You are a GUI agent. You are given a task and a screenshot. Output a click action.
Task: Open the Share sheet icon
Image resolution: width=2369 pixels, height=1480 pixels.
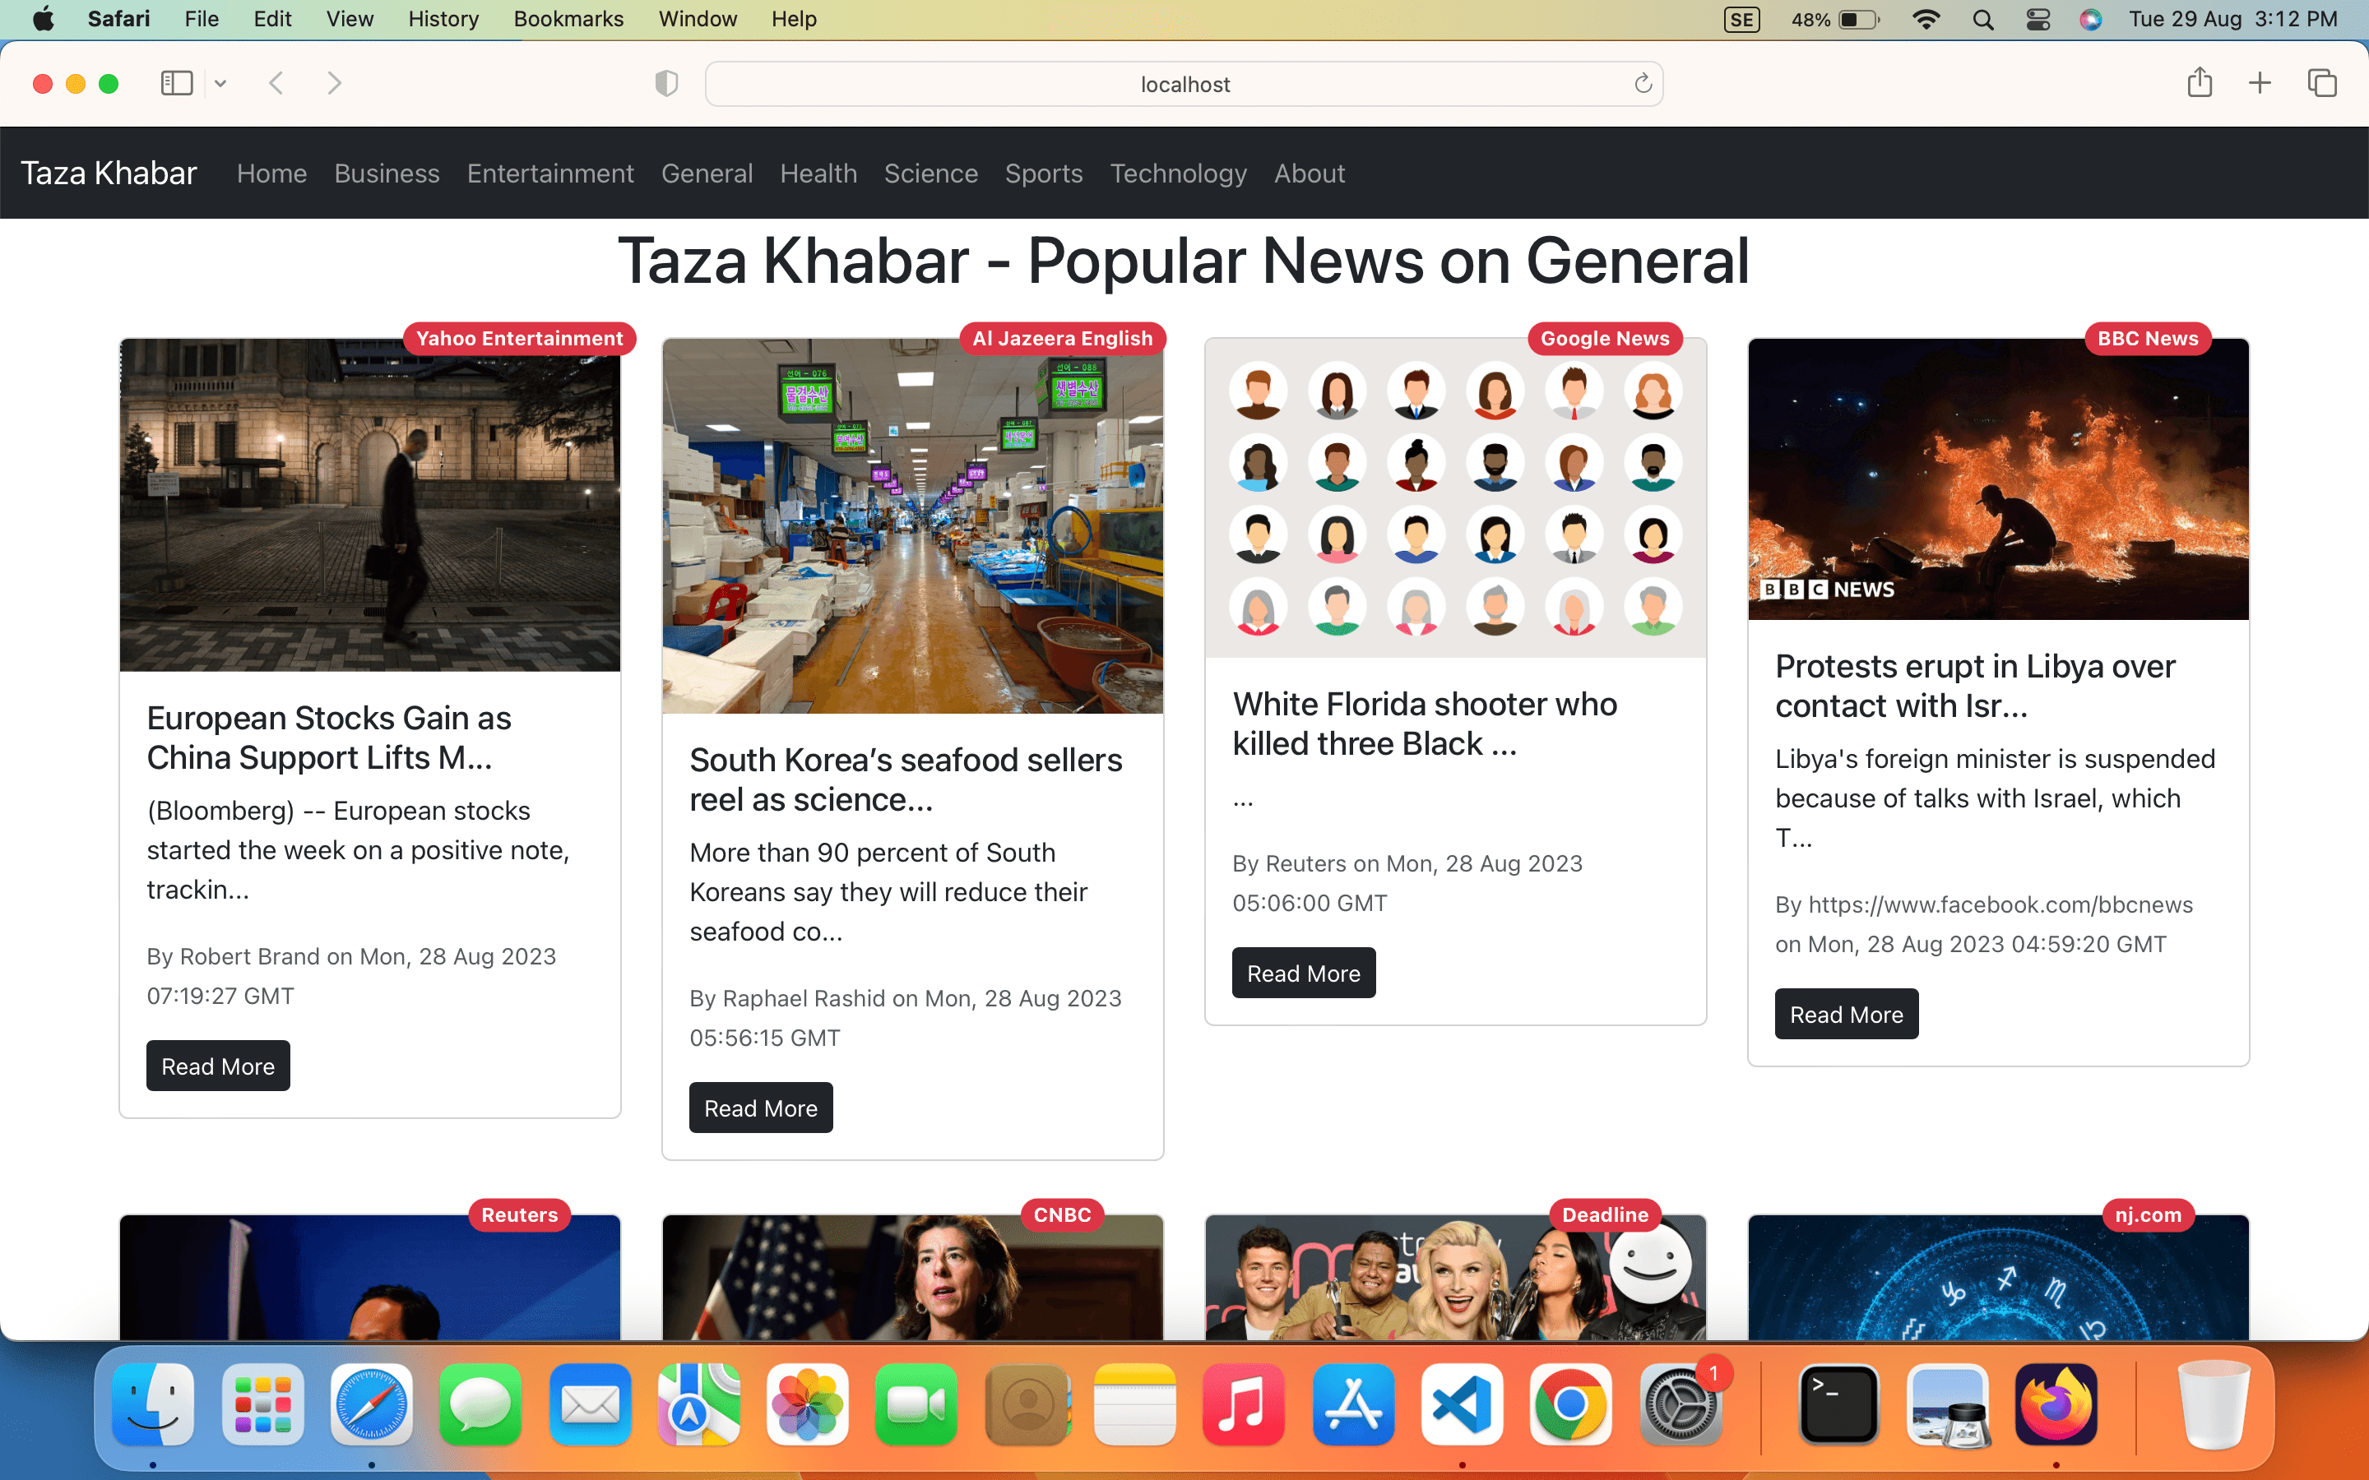click(2200, 83)
